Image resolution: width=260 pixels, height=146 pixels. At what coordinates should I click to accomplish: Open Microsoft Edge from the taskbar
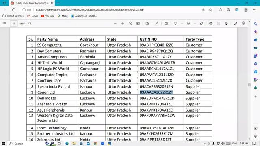[x=67, y=144]
